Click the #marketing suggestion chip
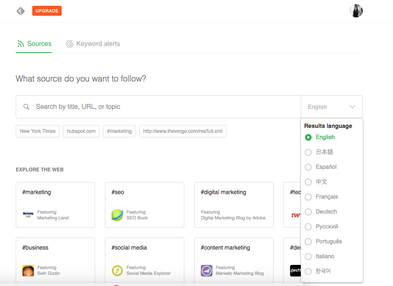The image size is (393, 286). [x=119, y=131]
